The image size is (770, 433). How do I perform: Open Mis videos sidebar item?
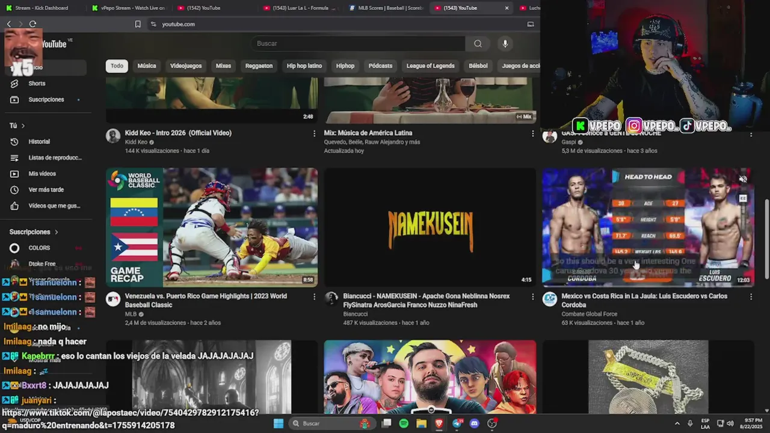coord(42,174)
